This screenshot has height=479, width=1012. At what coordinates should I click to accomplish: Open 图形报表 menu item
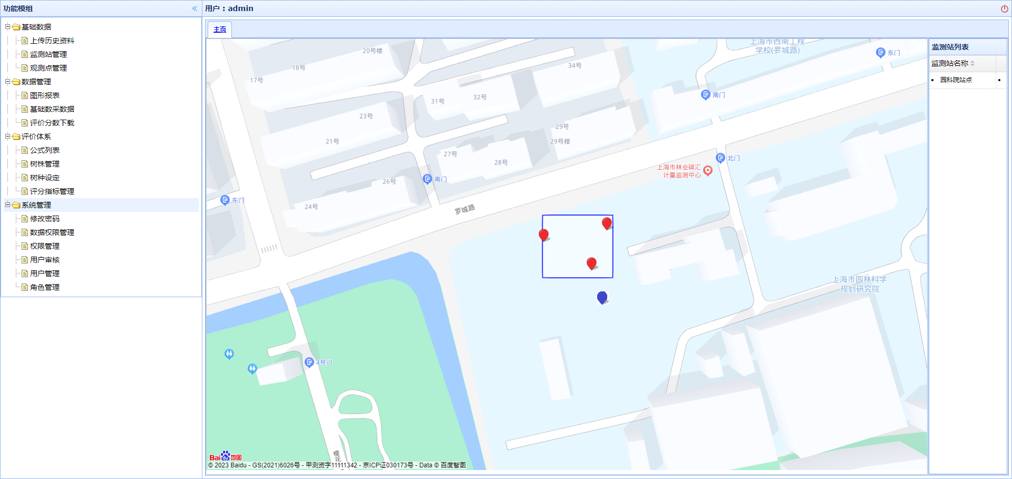[44, 95]
